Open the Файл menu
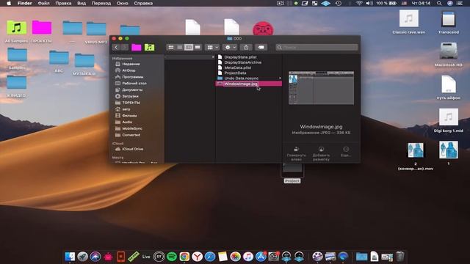 (43, 3)
